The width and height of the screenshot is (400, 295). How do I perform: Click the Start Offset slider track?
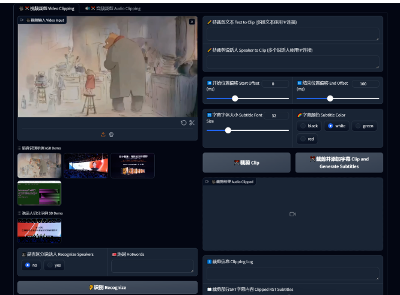click(x=247, y=99)
